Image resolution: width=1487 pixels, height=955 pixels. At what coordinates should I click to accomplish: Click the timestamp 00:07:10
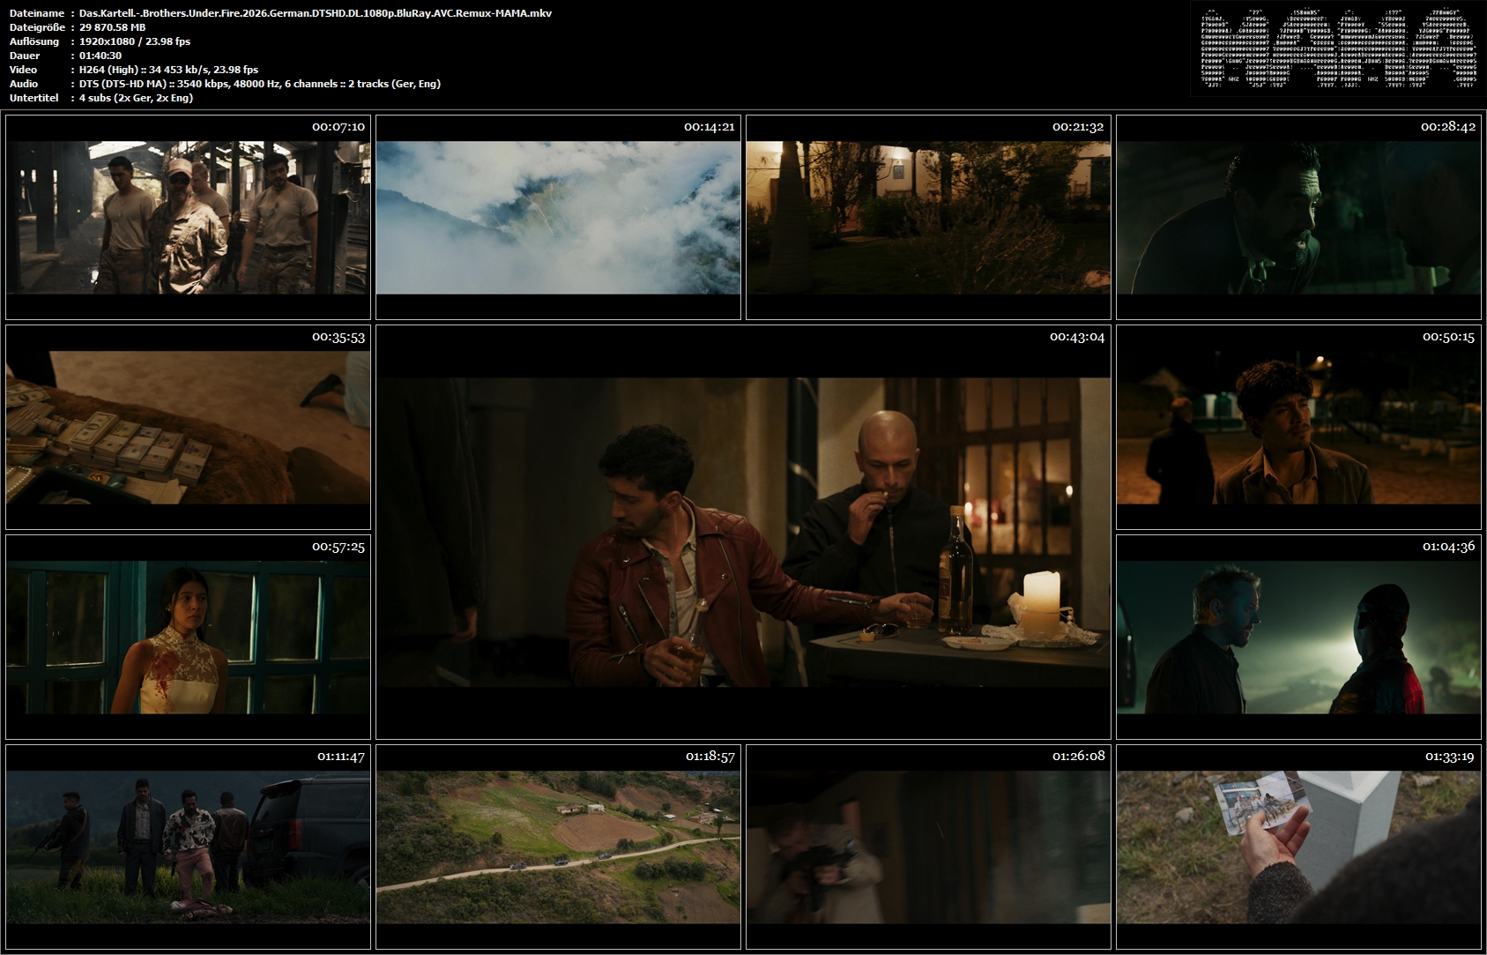338,127
